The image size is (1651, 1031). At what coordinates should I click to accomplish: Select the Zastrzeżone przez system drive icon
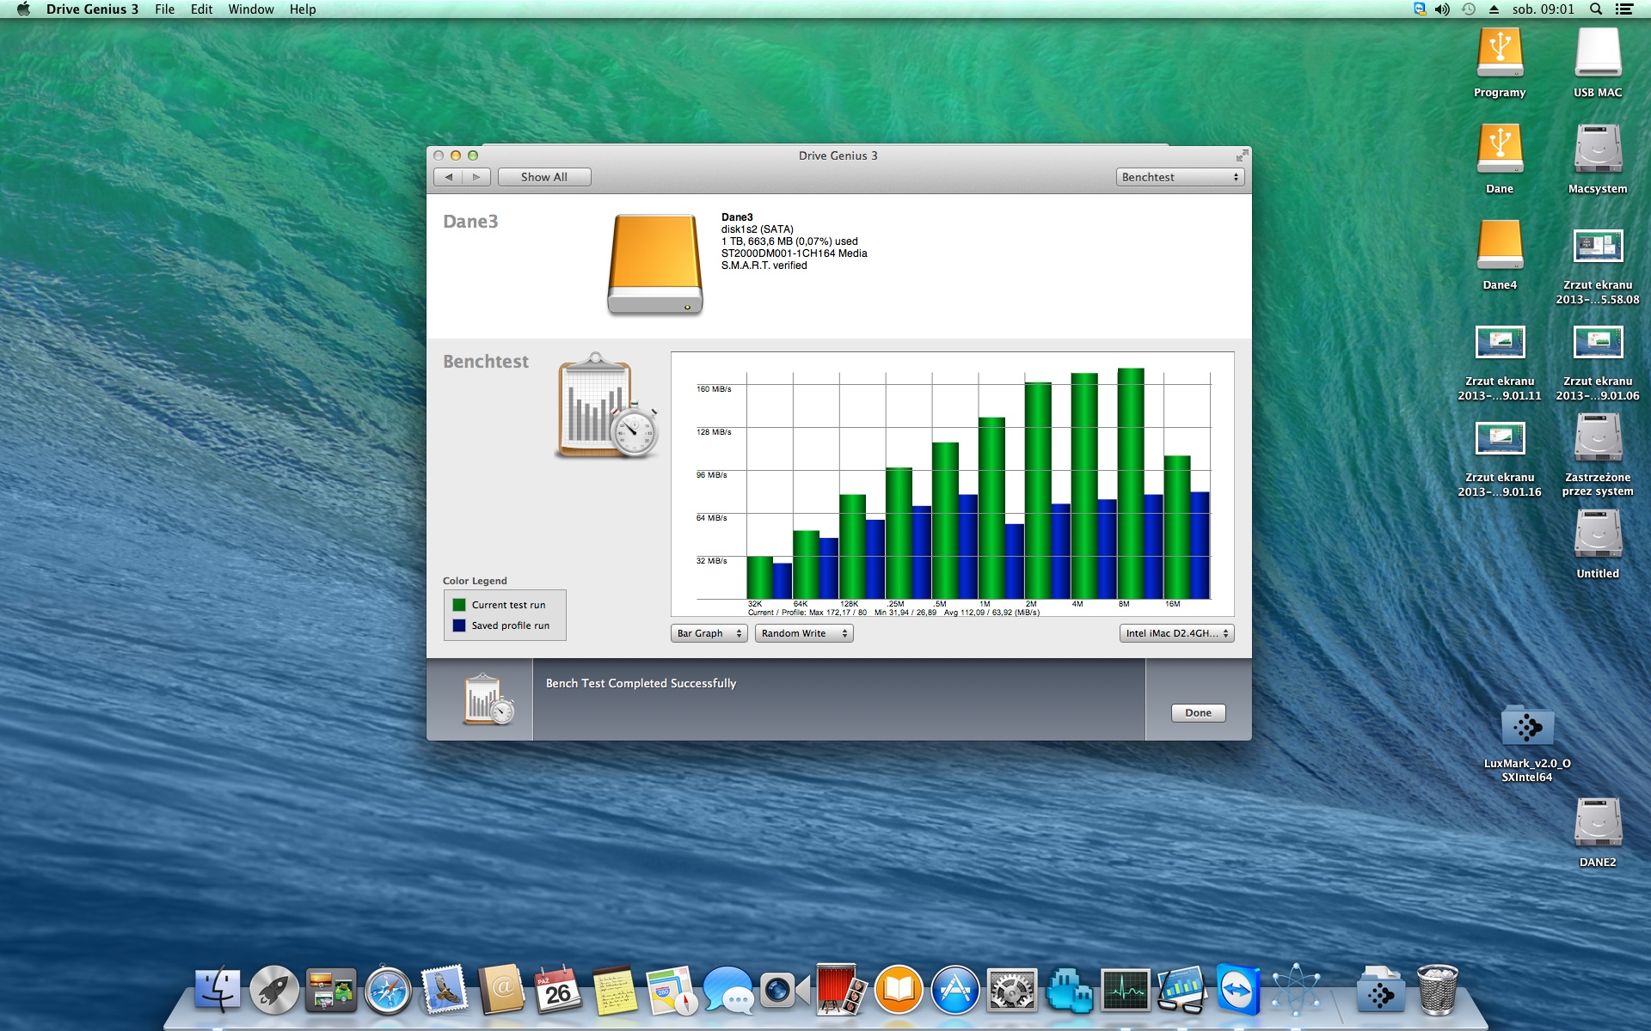point(1598,438)
